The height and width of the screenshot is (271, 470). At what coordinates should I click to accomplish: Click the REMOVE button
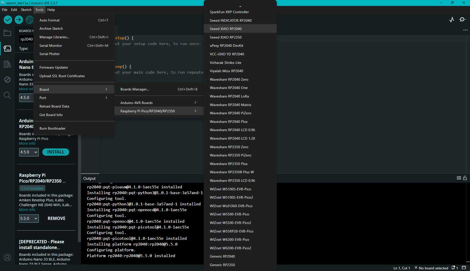[x=56, y=219]
